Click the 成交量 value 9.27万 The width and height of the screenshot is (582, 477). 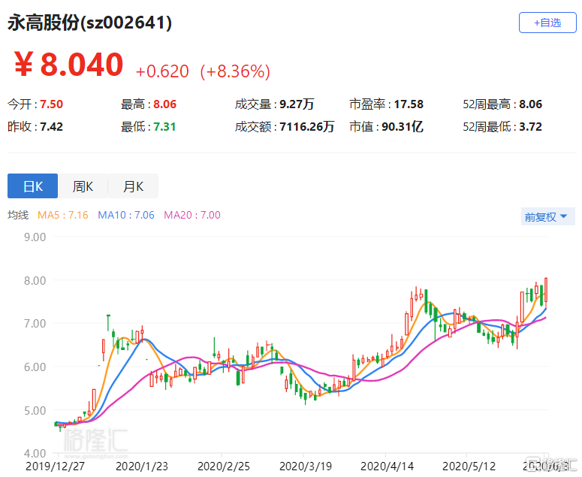coord(297,104)
